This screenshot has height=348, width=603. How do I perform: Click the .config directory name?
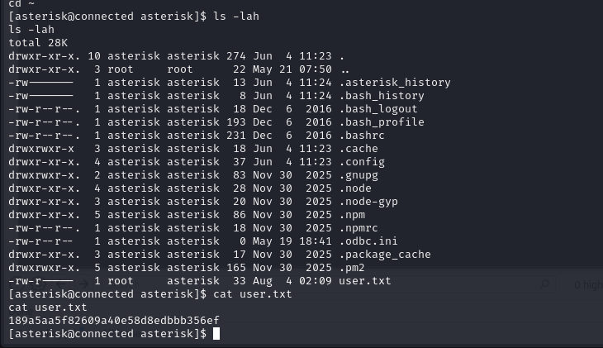[x=362, y=162]
